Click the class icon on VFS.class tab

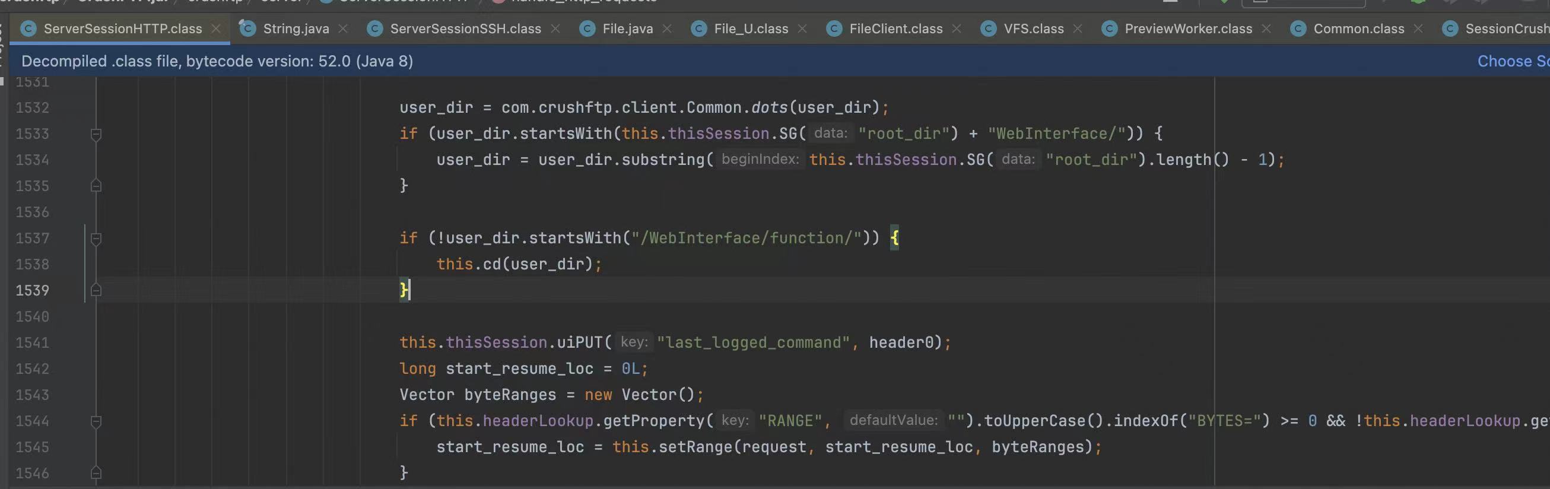[988, 29]
